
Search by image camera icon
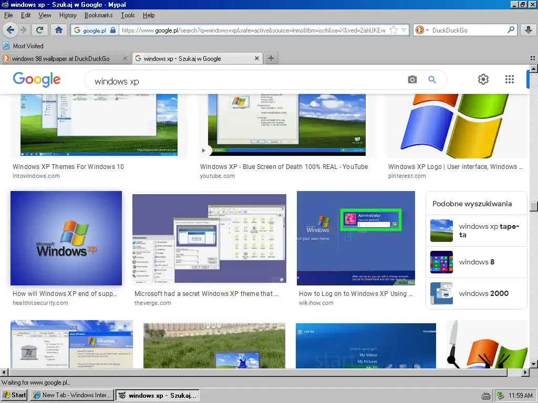(x=412, y=80)
